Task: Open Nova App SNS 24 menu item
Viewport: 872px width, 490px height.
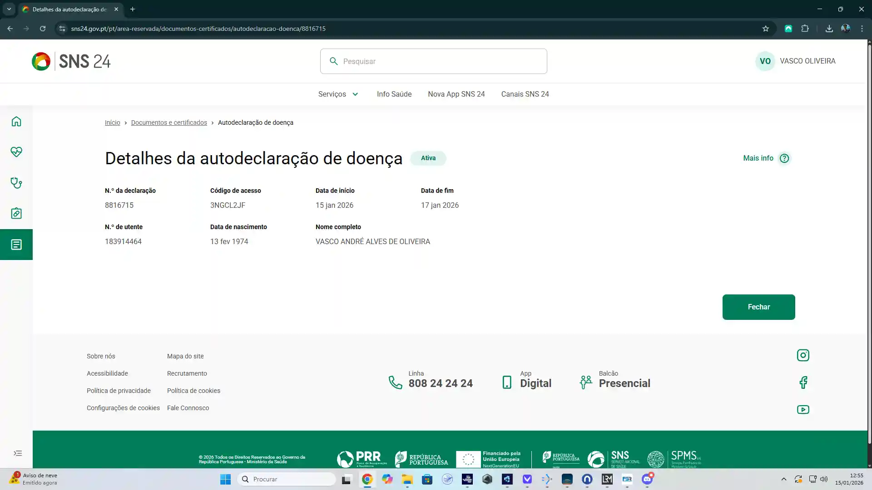Action: pyautogui.click(x=456, y=94)
